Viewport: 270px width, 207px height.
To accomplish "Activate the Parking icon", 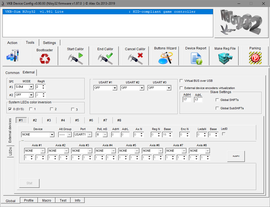I will [x=255, y=58].
